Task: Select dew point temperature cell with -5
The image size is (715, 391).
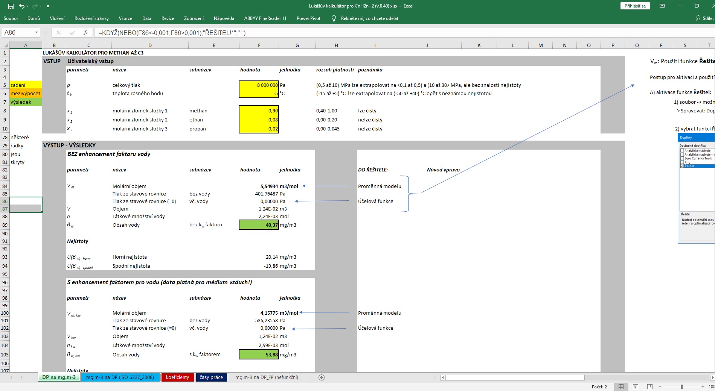Action: coord(259,93)
